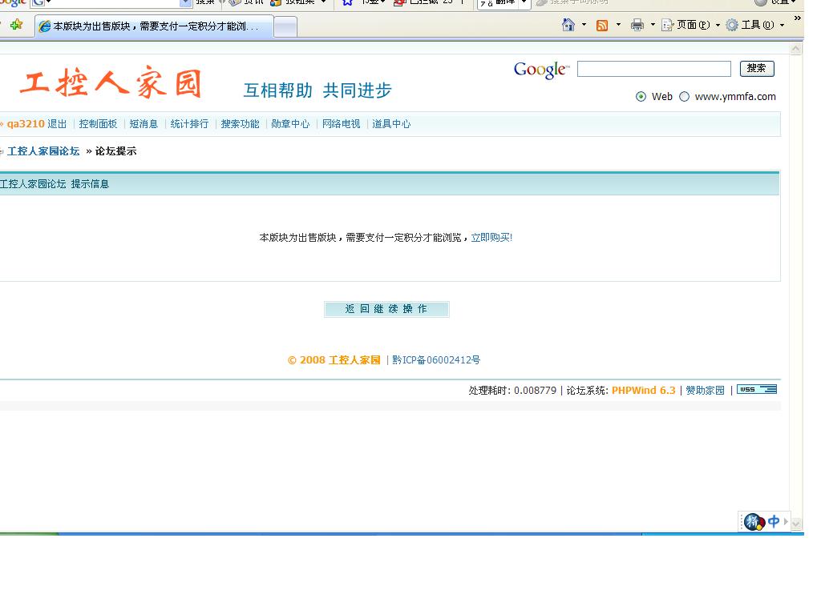Click the 中 language mode icon
Viewport: 821px width, 594px height.
(x=773, y=522)
